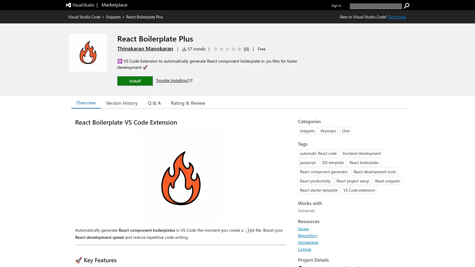Click the React Boilerplate Plus title

point(155,39)
